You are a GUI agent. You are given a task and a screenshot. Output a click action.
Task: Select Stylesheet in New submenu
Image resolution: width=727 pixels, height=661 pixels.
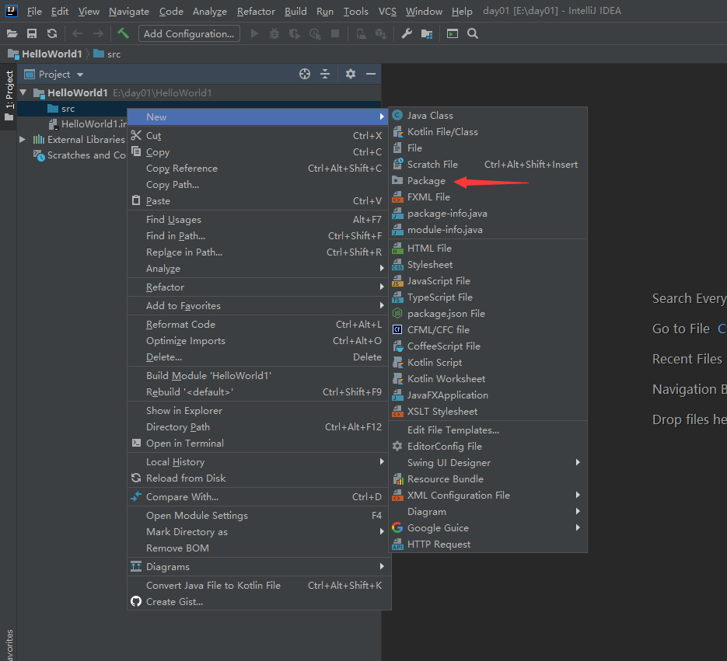click(x=488, y=265)
